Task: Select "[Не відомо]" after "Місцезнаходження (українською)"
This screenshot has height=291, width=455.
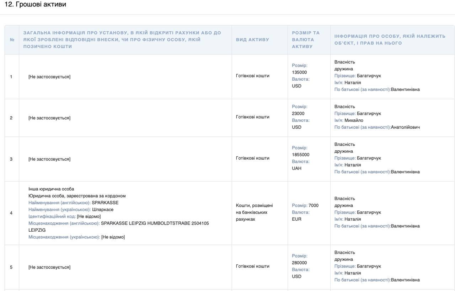Action: click(x=113, y=237)
